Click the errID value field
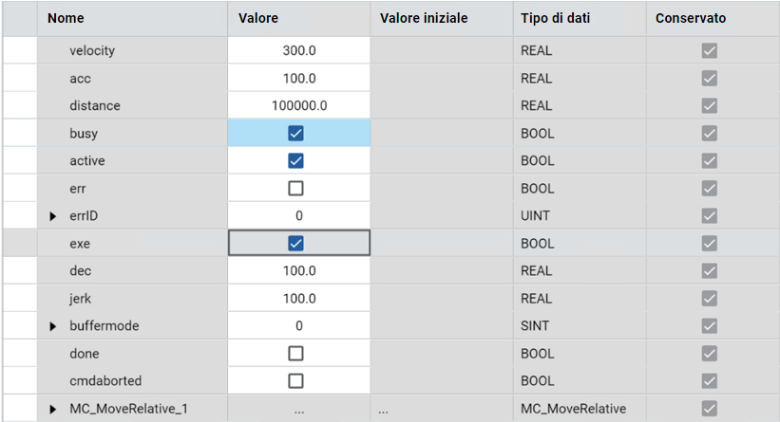The image size is (780, 422). point(298,216)
